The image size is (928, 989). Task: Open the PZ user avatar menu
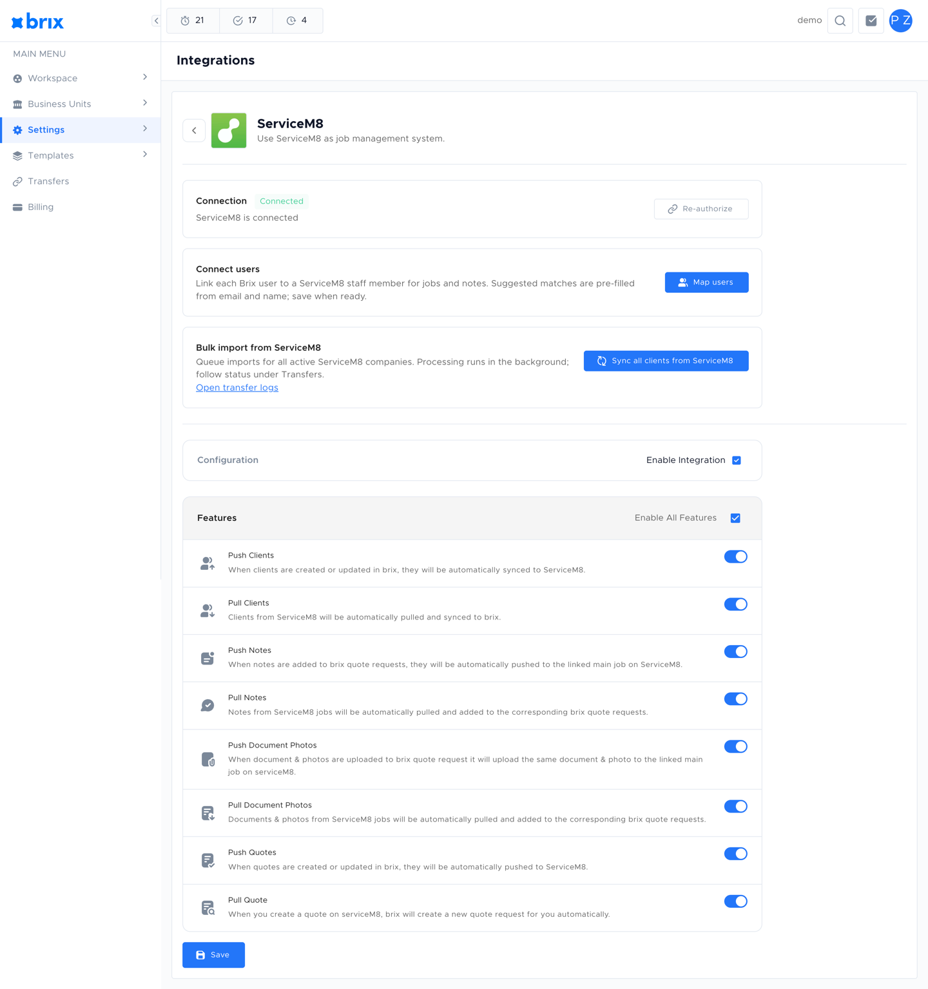click(x=901, y=21)
